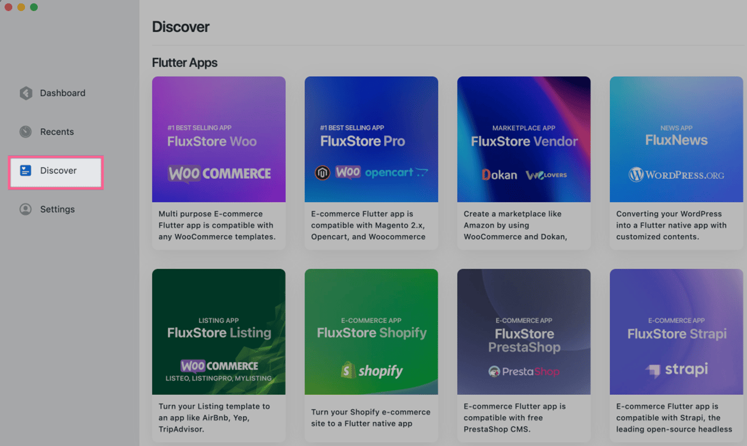This screenshot has width=747, height=446.
Task: Click the FluxNews description text
Action: [671, 225]
